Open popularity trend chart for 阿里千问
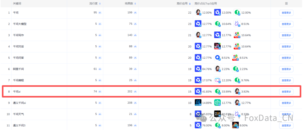 100,69
